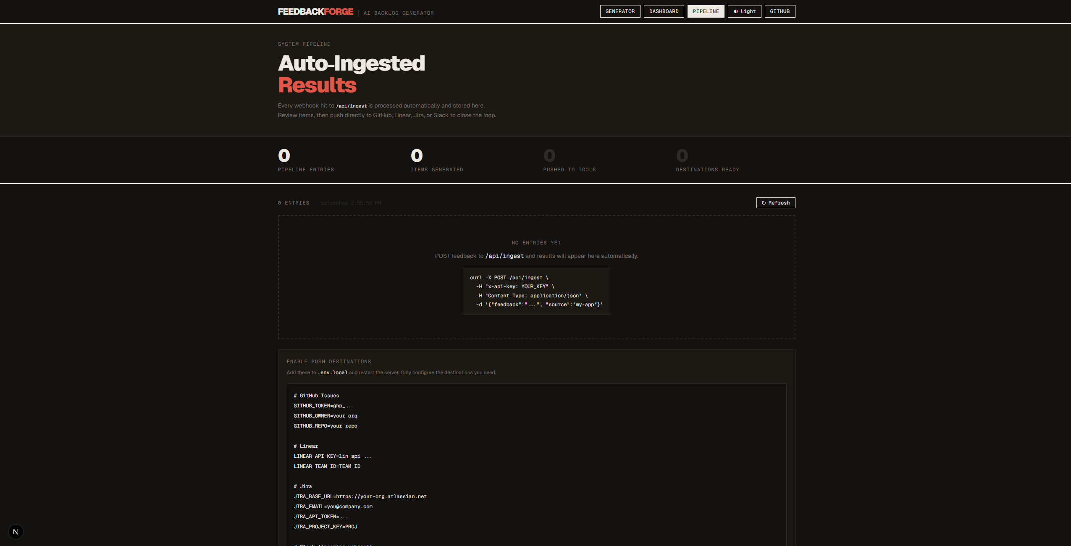1071x546 pixels.
Task: Switch theme away from dark mode
Action: pyautogui.click(x=744, y=11)
